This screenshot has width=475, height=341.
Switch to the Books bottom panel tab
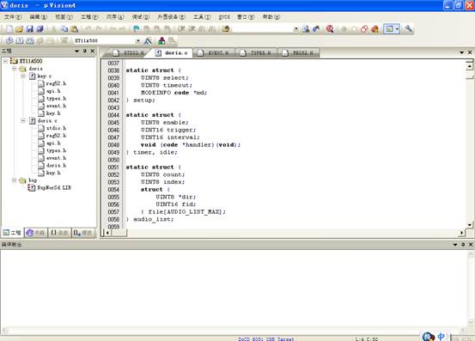[x=36, y=233]
